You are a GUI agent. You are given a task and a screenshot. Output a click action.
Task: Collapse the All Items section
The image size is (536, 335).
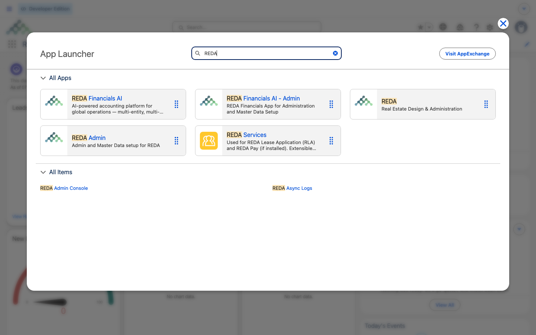(43, 172)
